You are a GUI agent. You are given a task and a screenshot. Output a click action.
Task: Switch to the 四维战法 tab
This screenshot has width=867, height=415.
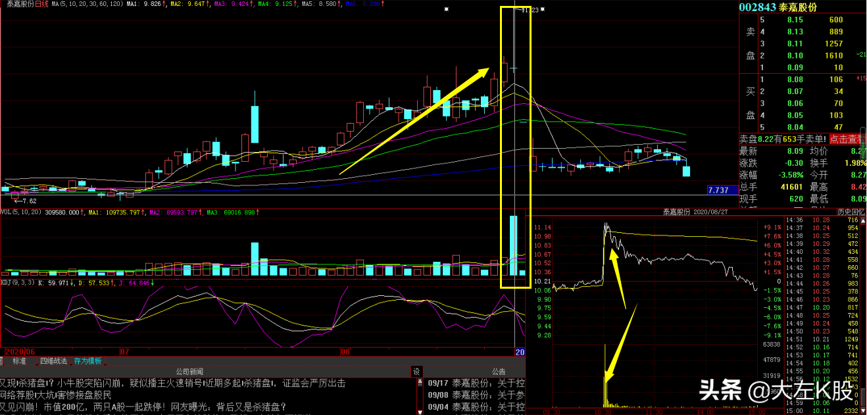[53, 360]
